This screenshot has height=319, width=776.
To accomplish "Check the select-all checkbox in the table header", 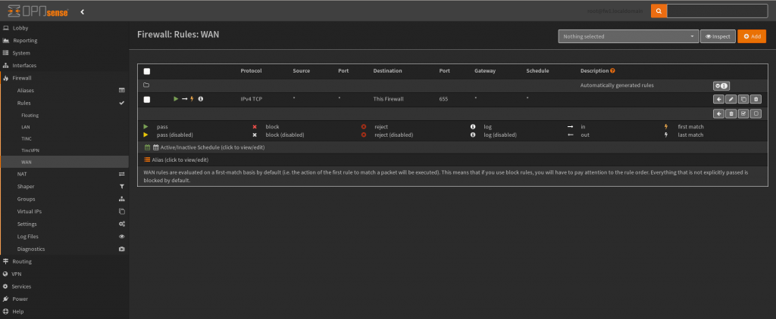I will coord(147,71).
